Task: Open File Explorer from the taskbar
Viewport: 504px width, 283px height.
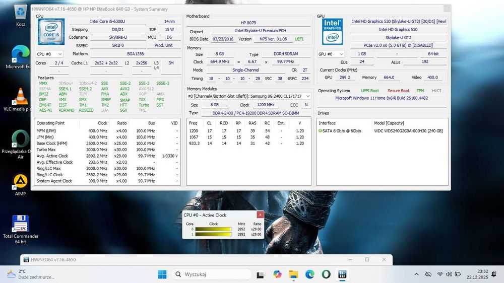Action: coord(293,274)
